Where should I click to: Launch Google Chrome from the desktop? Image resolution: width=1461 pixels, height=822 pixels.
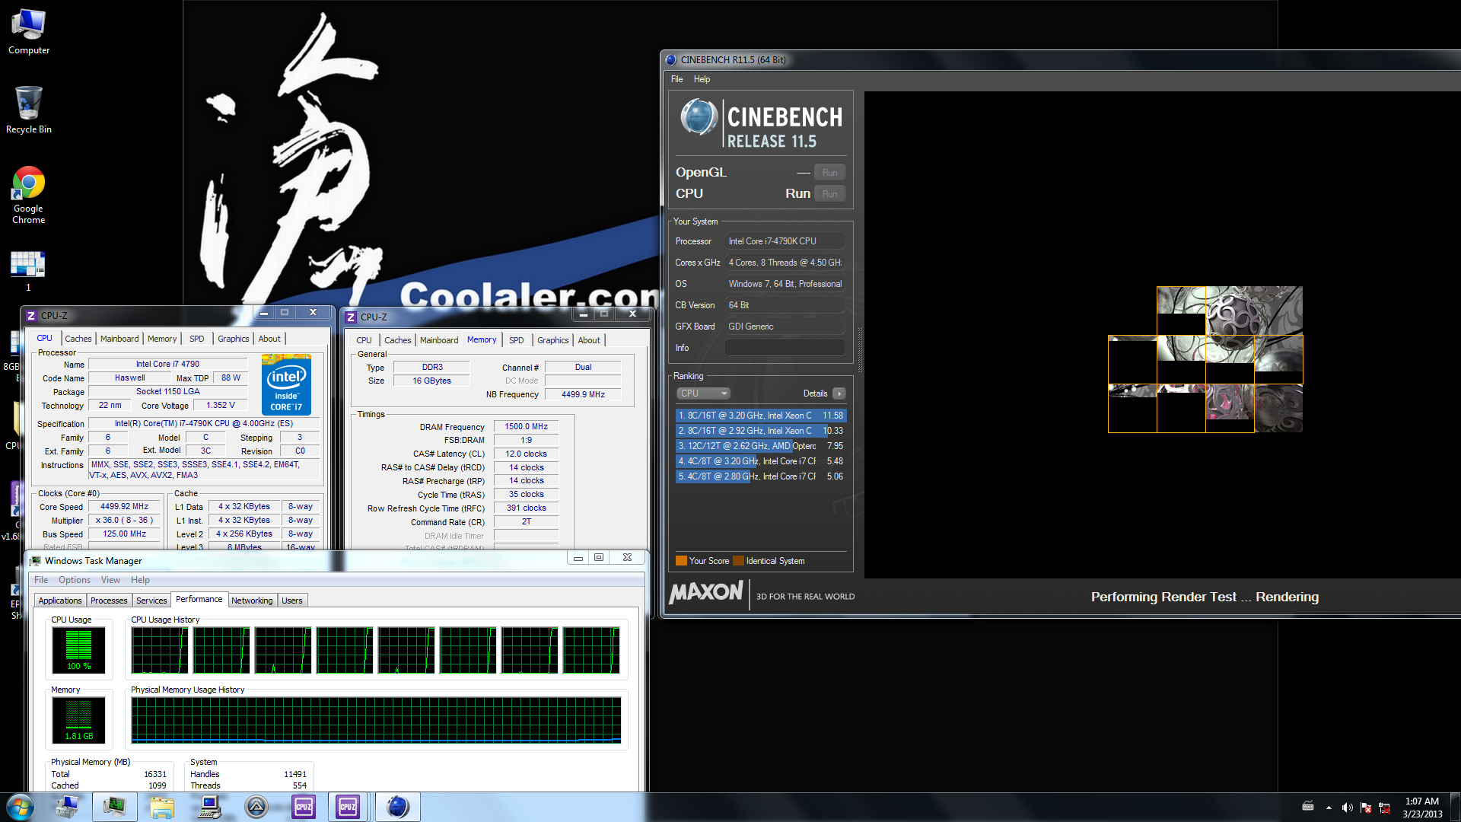(x=29, y=196)
